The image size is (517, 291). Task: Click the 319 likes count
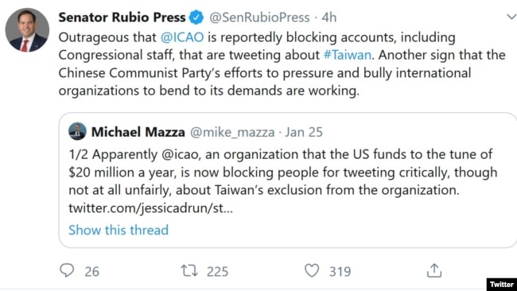tap(340, 272)
